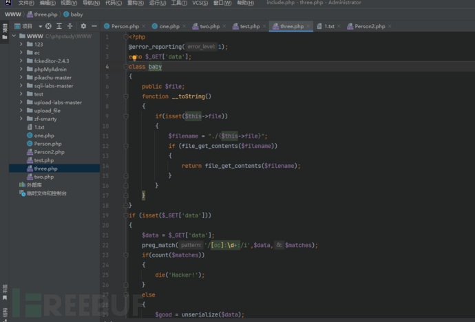
Task: Open the 重构(R) menu
Action: 136,3
